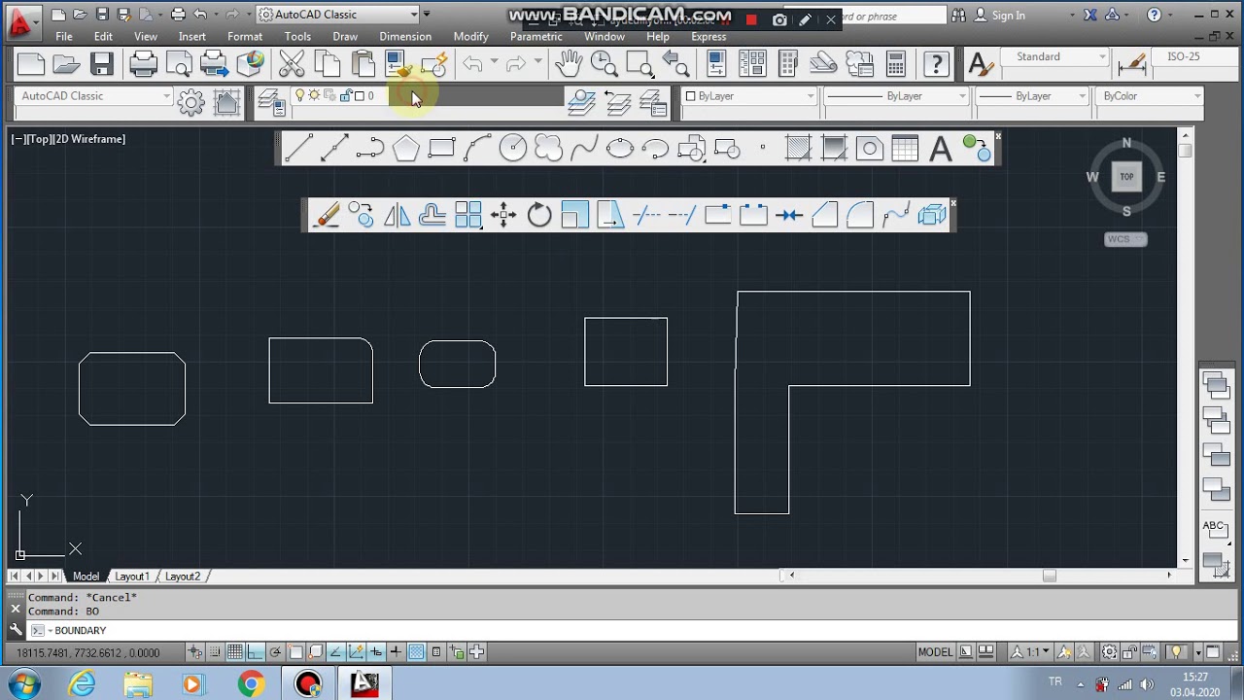1244x700 pixels.
Task: Select the Trim modify tool
Action: [x=646, y=215]
